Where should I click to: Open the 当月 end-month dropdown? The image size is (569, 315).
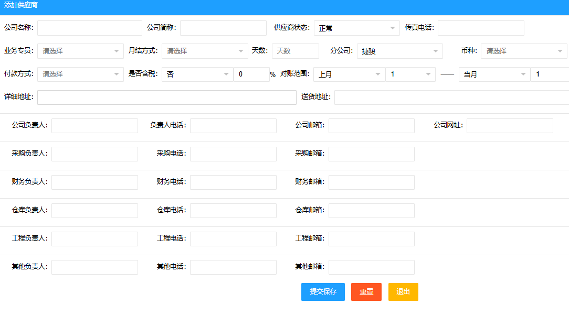[493, 74]
